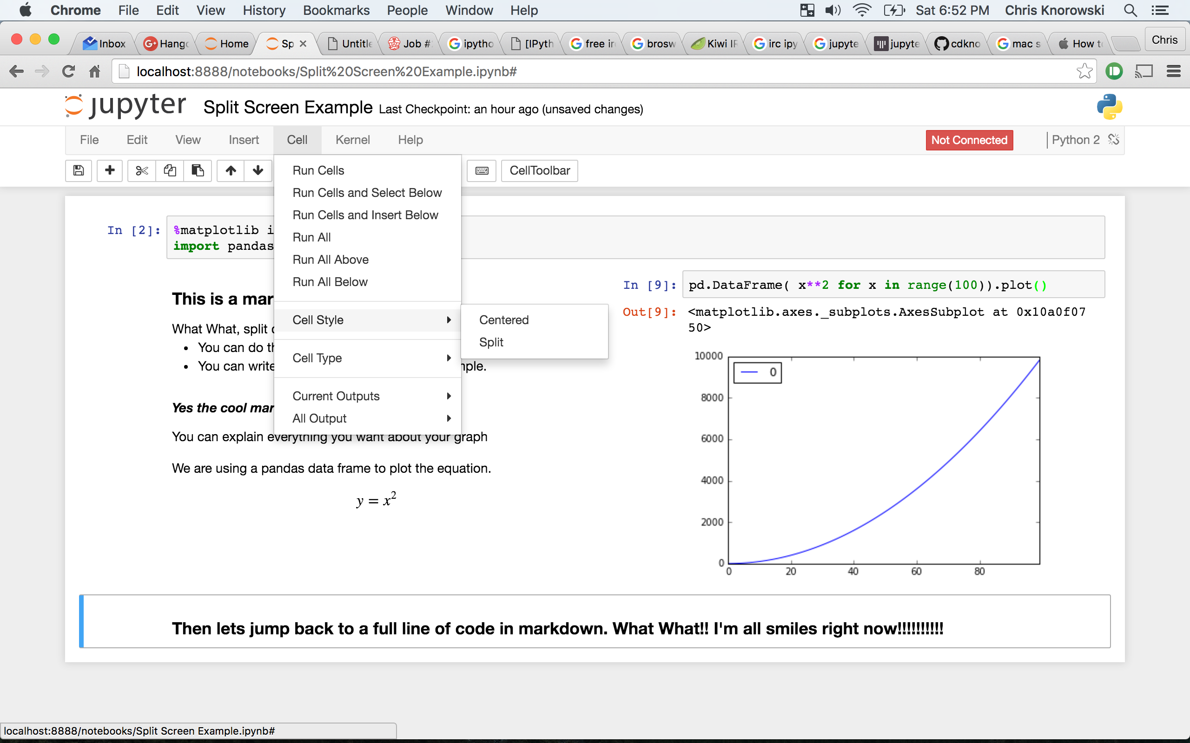
Task: Apply the Split cell style
Action: 491,342
